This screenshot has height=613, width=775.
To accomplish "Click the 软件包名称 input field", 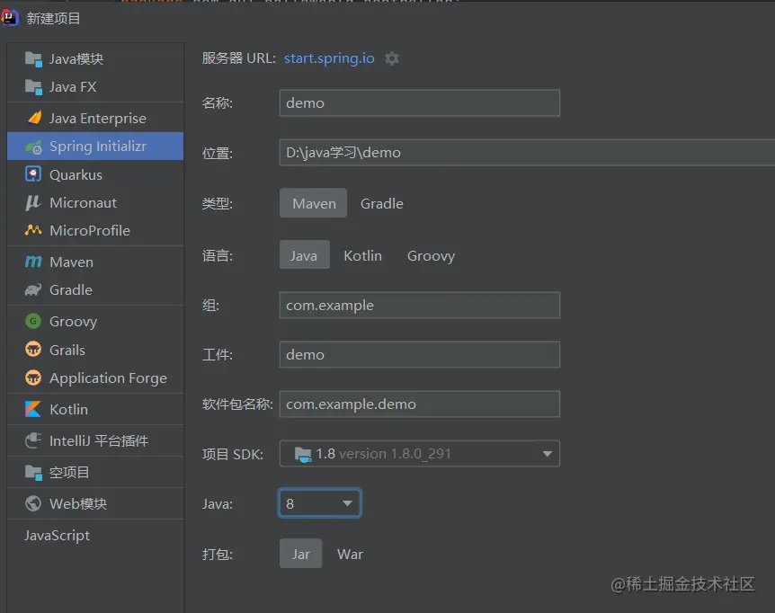I will click(x=420, y=404).
